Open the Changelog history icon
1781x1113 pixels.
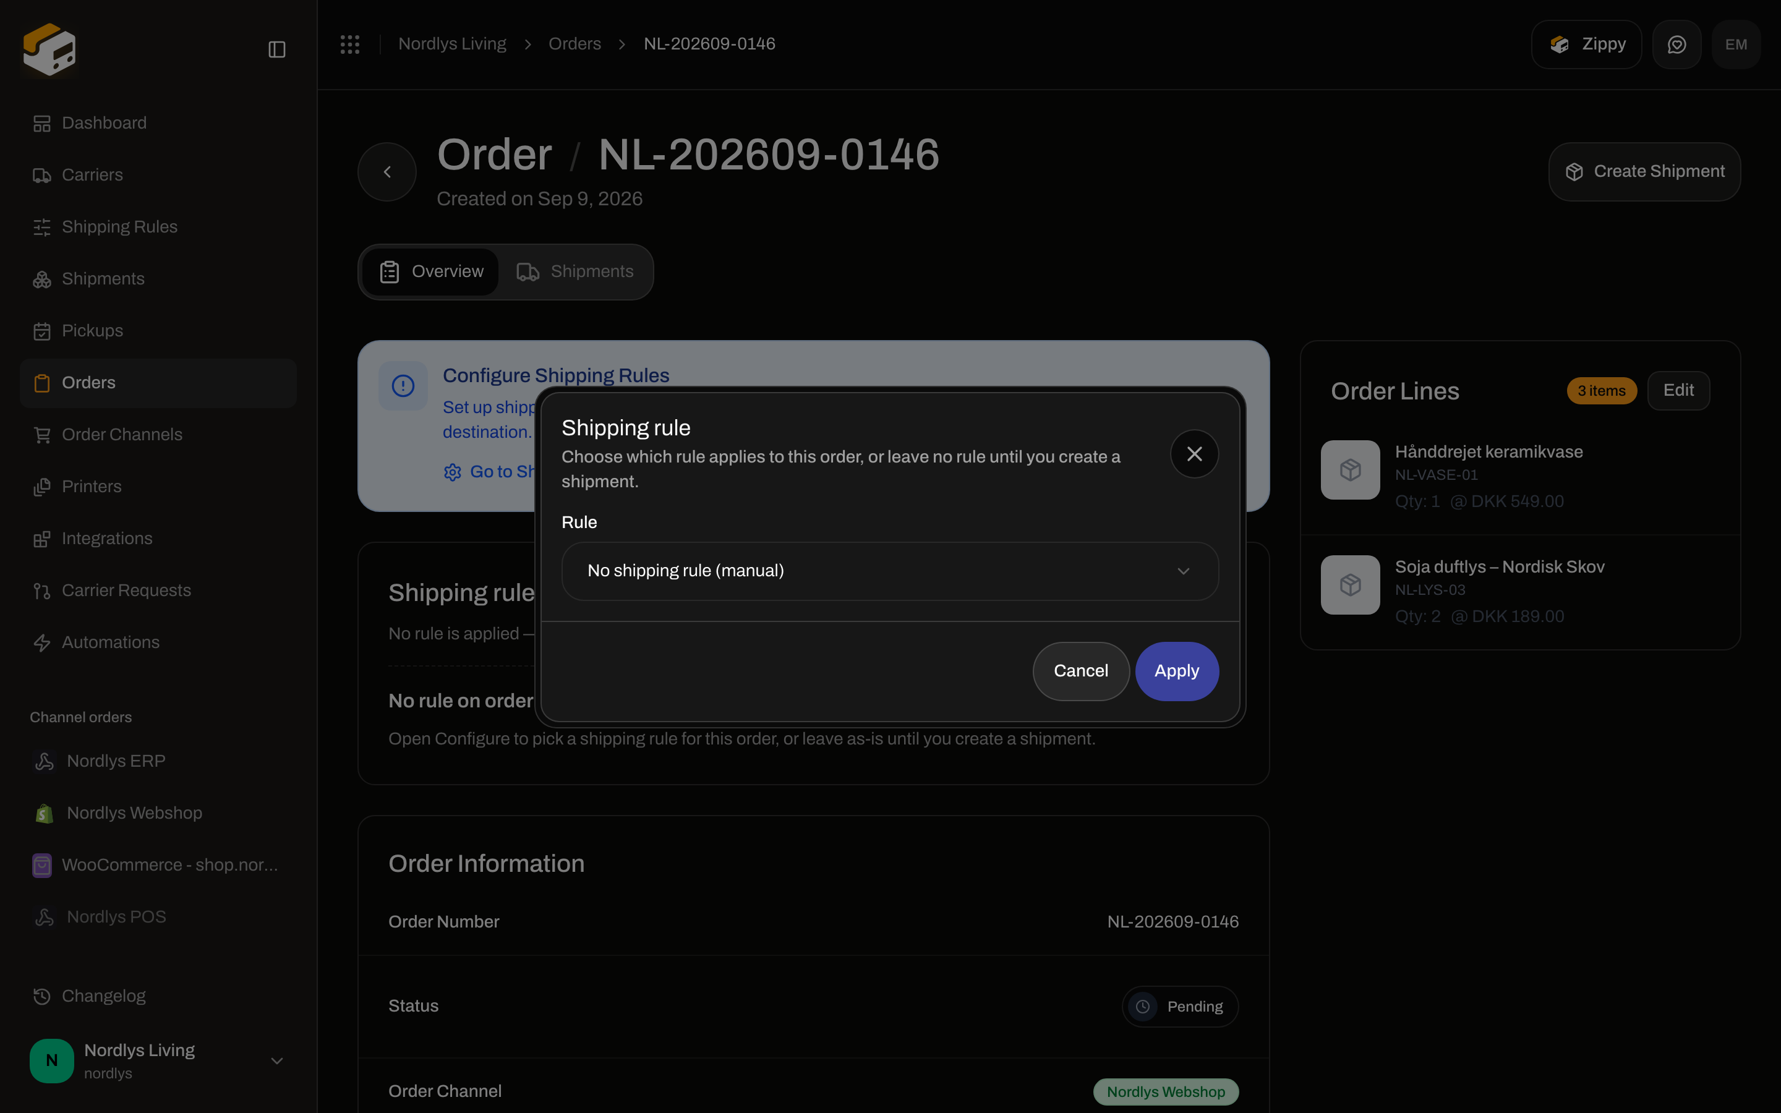(x=42, y=996)
